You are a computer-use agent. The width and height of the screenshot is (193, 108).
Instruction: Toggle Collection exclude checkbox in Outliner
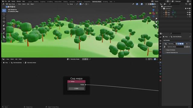[x=186, y=9]
